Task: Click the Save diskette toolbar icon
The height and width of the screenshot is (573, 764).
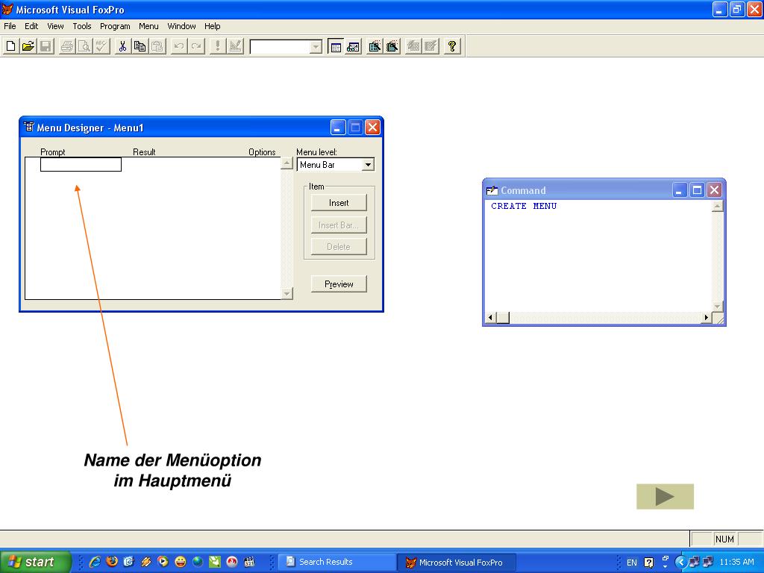Action: 46,46
